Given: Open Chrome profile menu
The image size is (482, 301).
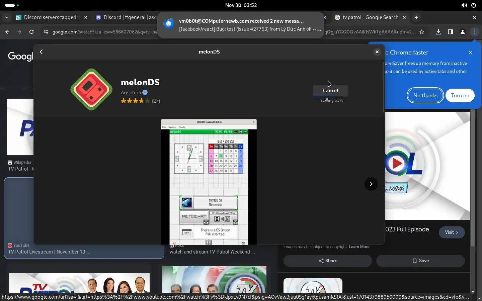Looking at the screenshot, I should (463, 32).
